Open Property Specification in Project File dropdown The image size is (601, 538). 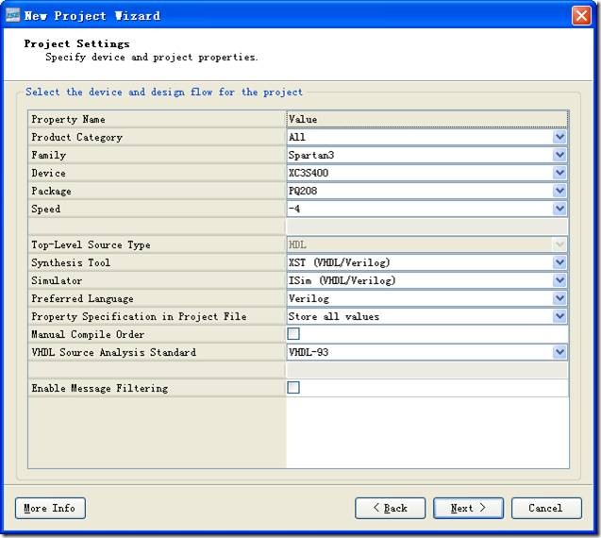tap(559, 316)
